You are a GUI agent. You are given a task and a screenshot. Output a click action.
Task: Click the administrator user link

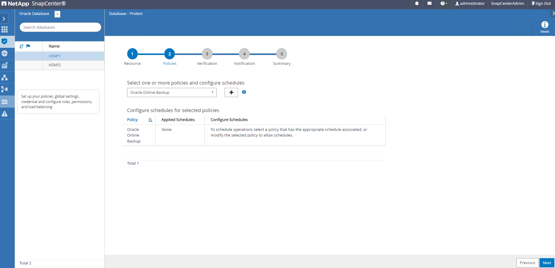(470, 4)
